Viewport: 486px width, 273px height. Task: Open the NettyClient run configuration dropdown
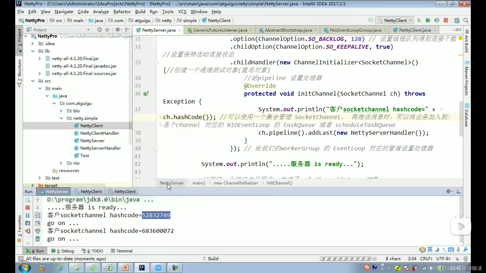coord(395,20)
